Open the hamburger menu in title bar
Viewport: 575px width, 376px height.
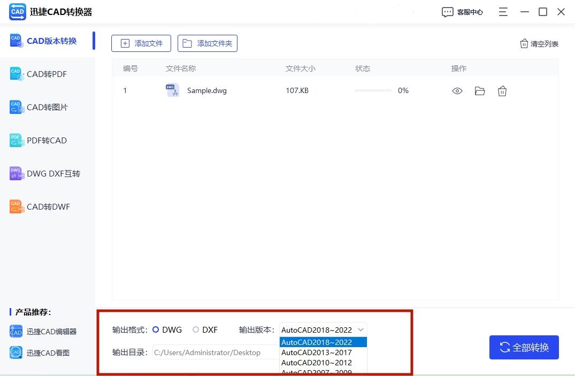coord(503,12)
